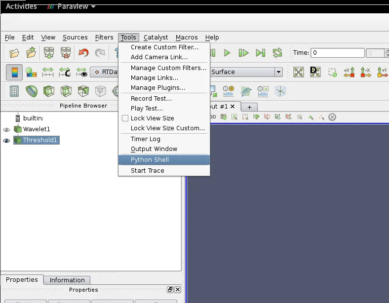Apply the Contour filter
The width and height of the screenshot is (389, 303).
(32, 91)
